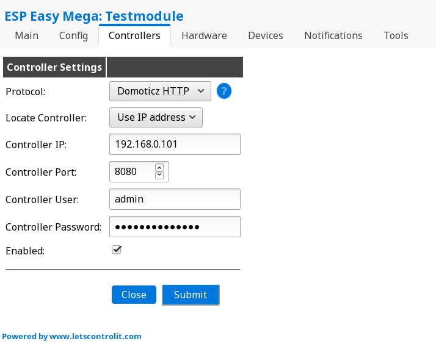
Task: Switch to the Main tab
Action: [26, 35]
